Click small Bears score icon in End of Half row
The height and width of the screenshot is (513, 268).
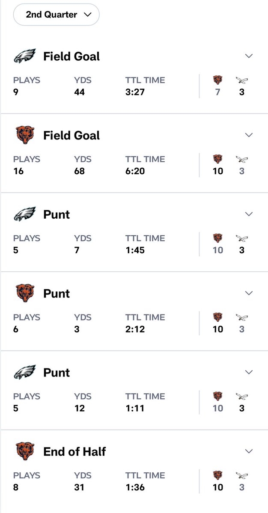[218, 475]
